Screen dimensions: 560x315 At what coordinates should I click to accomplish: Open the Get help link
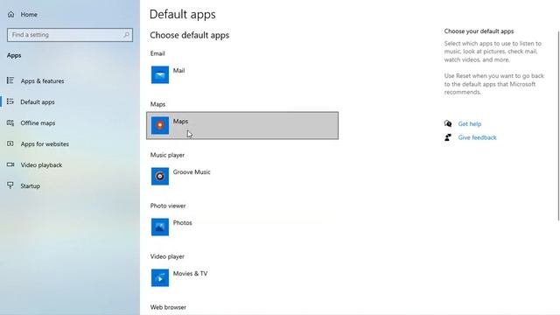[x=470, y=124]
